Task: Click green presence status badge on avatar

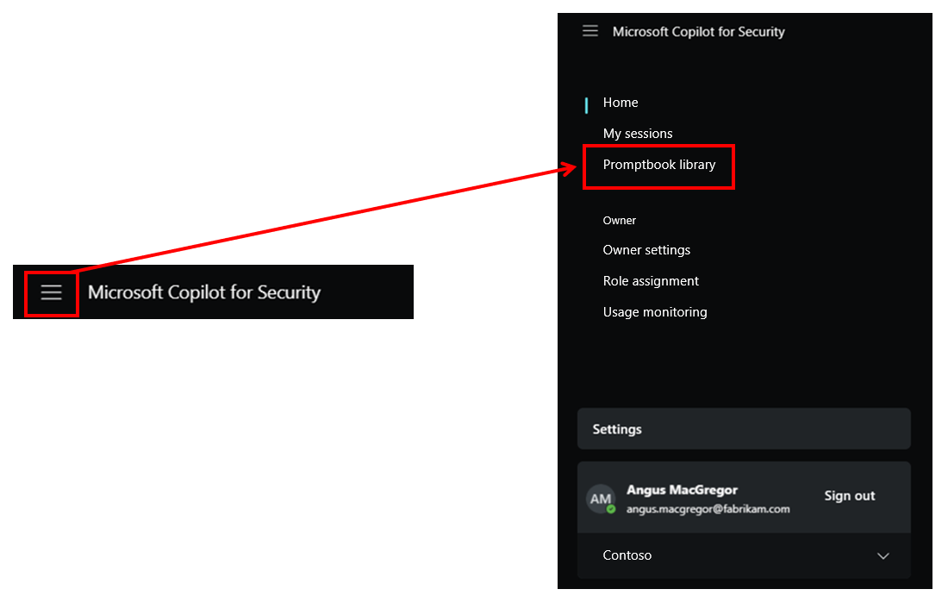Action: point(611,509)
